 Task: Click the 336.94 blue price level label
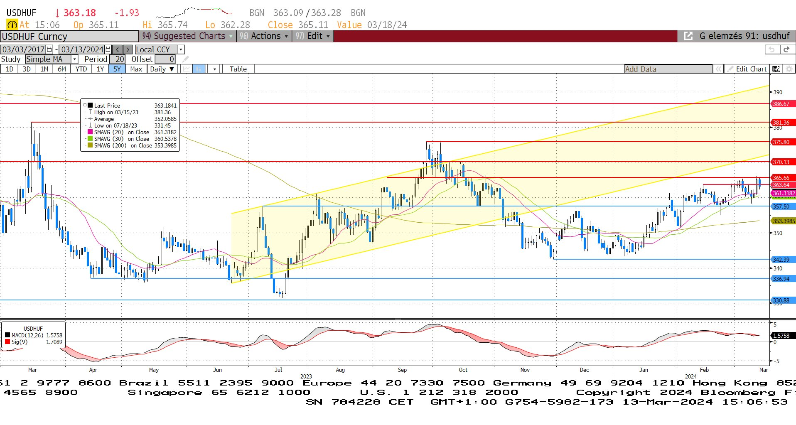point(783,279)
